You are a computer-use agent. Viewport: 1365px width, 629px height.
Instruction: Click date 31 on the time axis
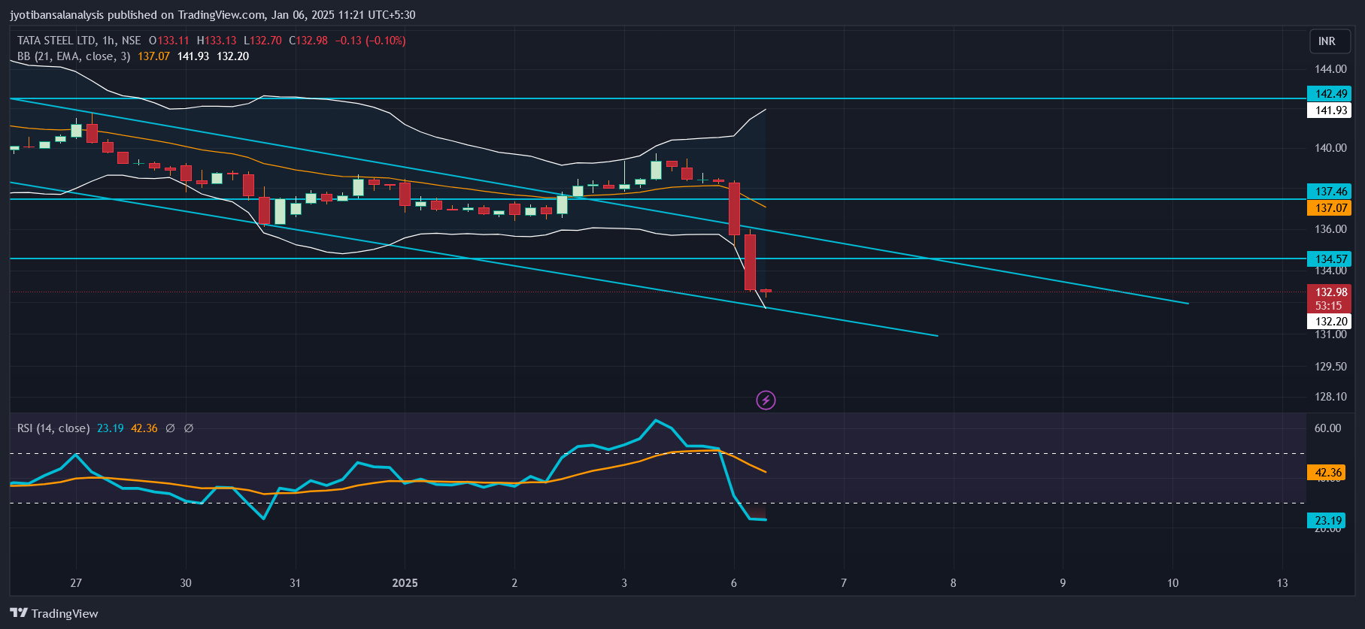[295, 583]
